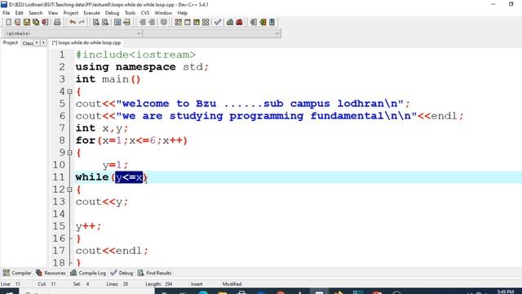Open the Execute menu
The height and width of the screenshot is (294, 522).
pos(91,13)
